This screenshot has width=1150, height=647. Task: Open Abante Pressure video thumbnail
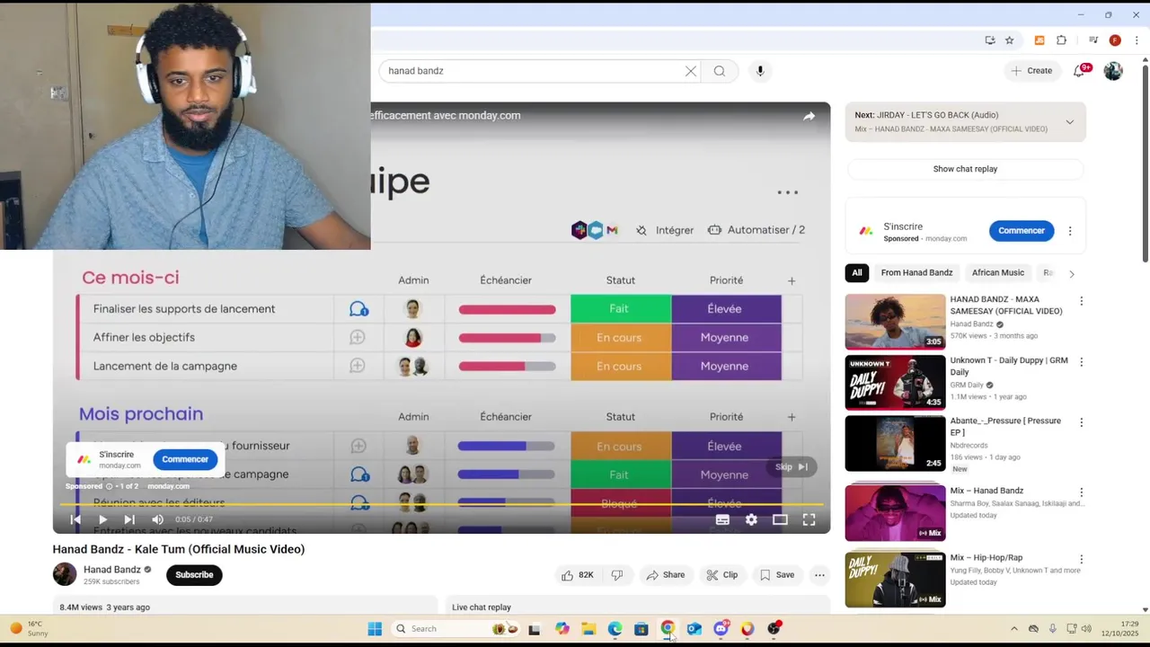895,443
